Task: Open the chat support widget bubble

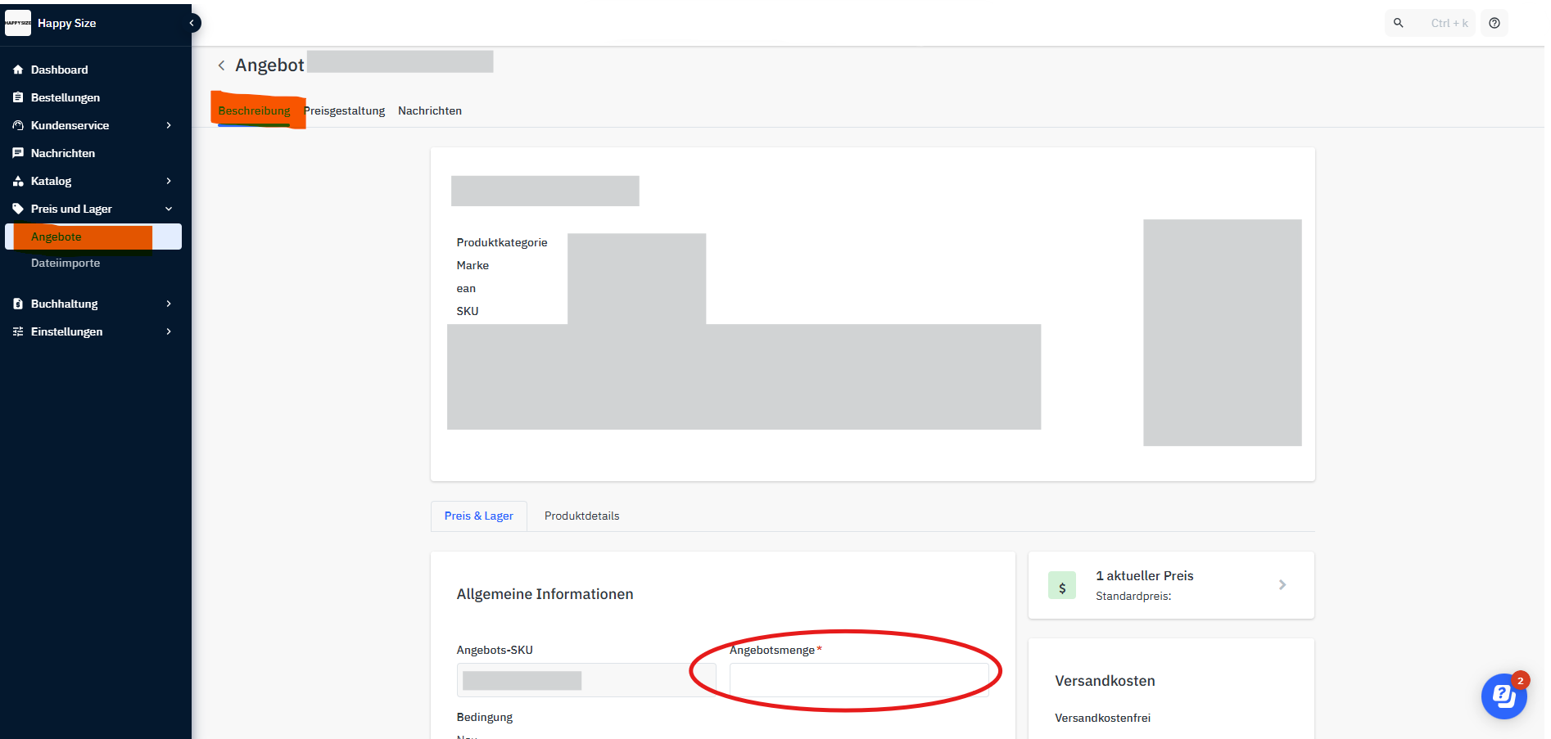Action: [x=1504, y=696]
